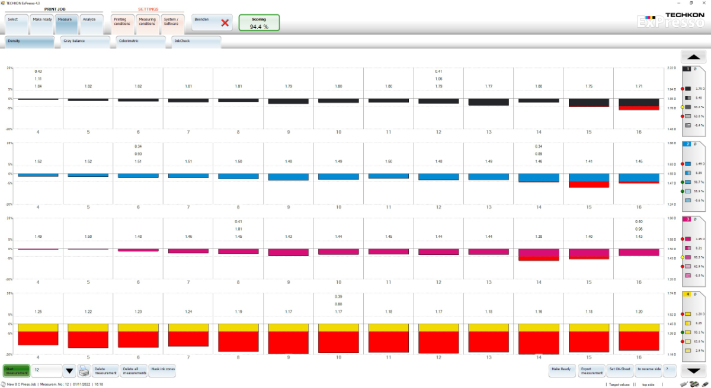The height and width of the screenshot is (388, 711).
Task: Click the printer icon in bottom toolbar
Action: click(84, 371)
